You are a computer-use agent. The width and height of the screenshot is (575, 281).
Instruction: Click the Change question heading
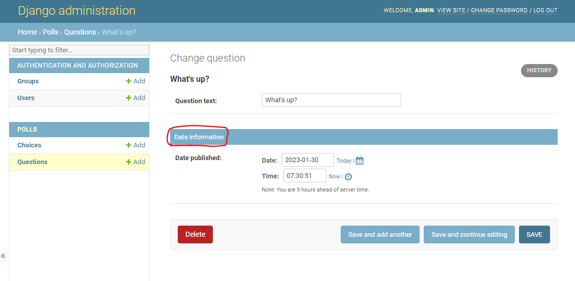[x=208, y=58]
